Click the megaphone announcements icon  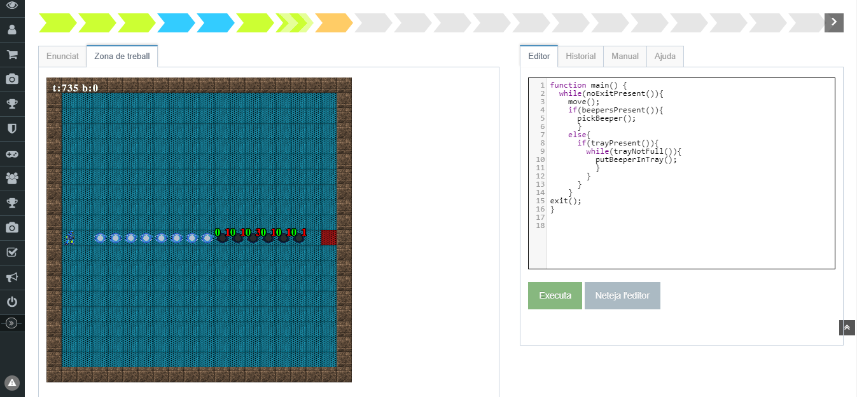(x=11, y=277)
